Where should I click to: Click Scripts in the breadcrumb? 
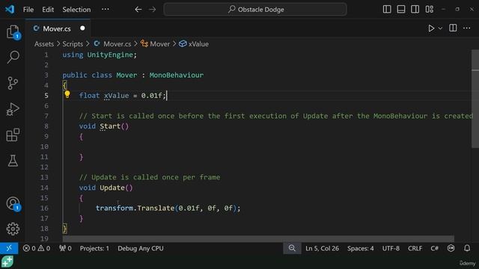point(73,44)
